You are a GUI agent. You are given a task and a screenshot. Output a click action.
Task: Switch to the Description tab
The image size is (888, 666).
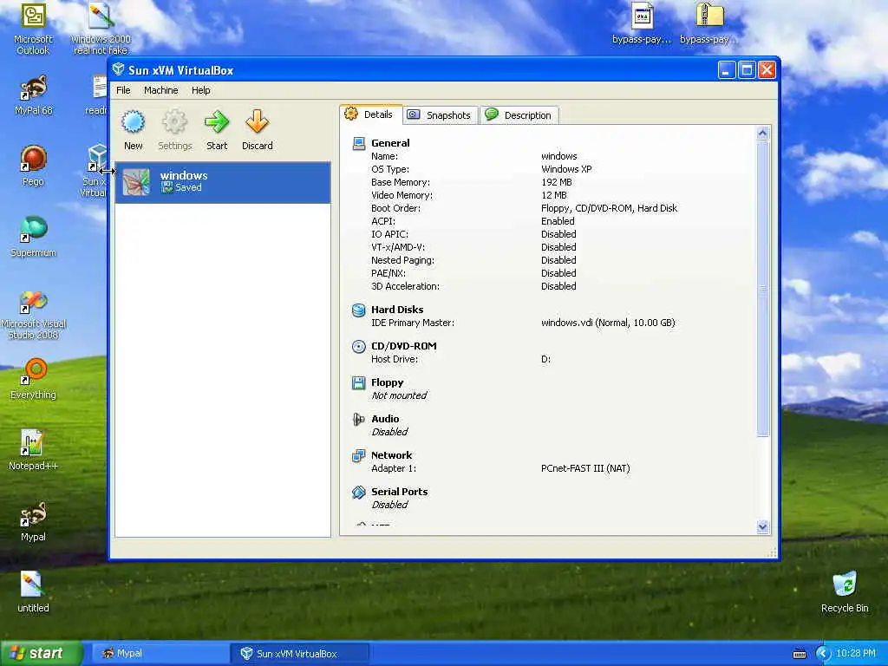coord(519,115)
